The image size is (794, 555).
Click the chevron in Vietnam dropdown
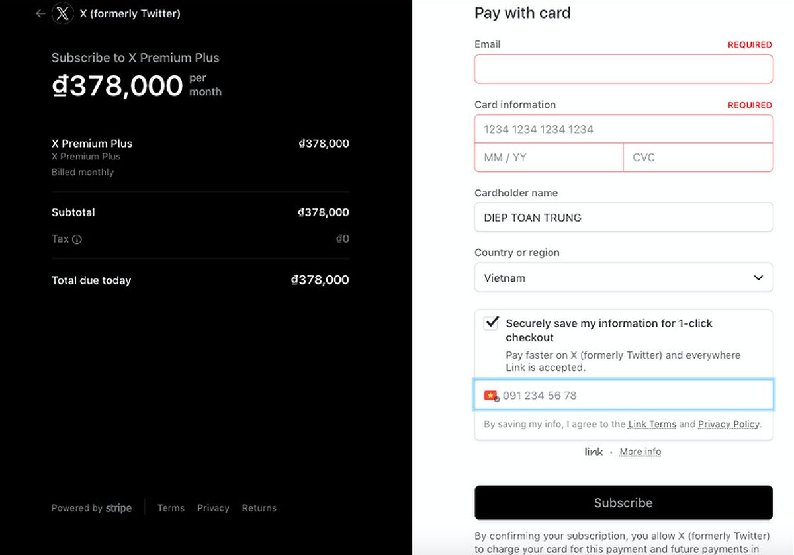pos(758,278)
